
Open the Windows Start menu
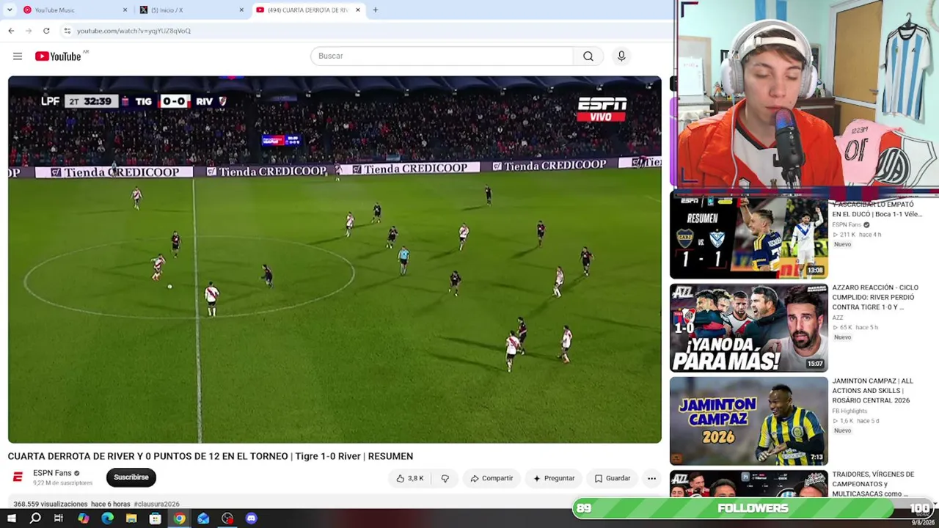click(x=11, y=518)
